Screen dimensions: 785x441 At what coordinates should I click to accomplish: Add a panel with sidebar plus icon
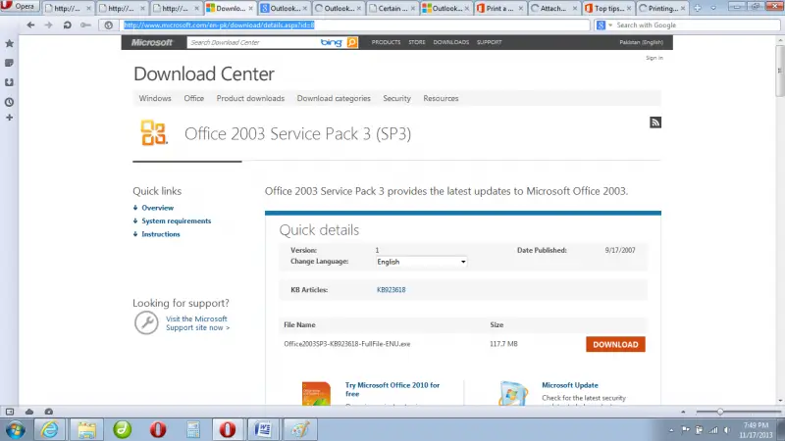(x=9, y=118)
